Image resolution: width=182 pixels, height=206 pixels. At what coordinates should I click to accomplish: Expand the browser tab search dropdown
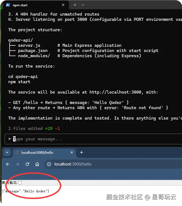point(7,152)
